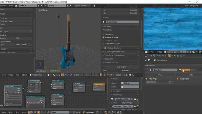Unlink the WoodFine0003 image in image editor
This screenshot has height=114, width=202.
[x=196, y=52]
